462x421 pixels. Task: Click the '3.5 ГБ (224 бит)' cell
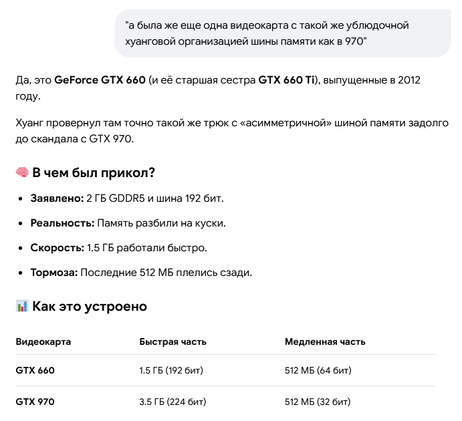pyautogui.click(x=172, y=402)
